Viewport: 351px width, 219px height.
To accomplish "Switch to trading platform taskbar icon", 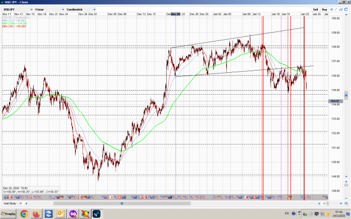I will pos(97,214).
